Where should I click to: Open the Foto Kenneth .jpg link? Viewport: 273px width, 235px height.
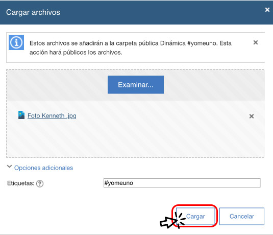(52, 116)
